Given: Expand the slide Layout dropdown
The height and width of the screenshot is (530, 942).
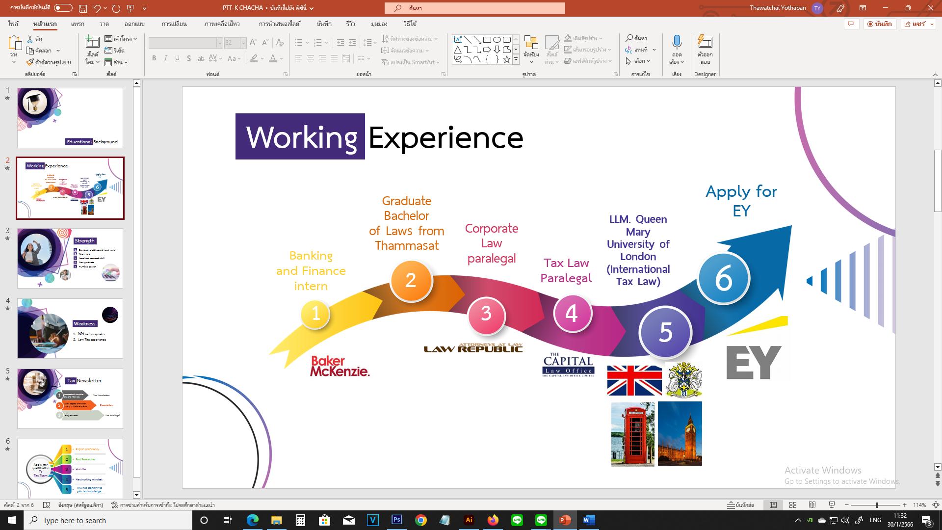Looking at the screenshot, I should click(x=121, y=39).
